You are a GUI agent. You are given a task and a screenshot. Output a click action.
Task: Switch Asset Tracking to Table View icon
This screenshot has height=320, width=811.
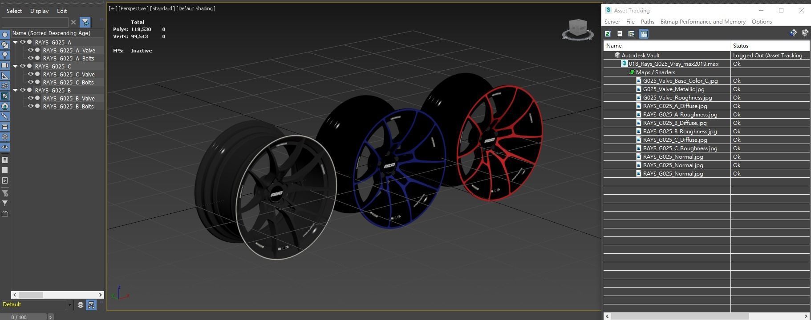coord(644,34)
